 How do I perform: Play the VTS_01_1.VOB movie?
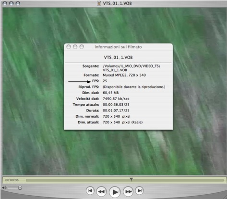coord(115,192)
